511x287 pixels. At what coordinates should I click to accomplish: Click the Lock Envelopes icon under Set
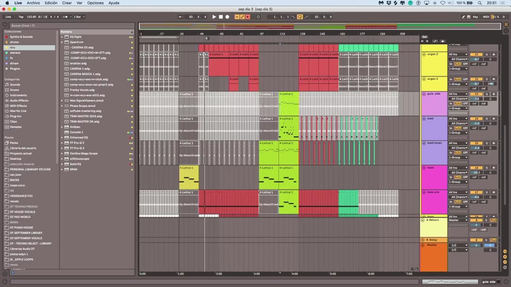point(442,41)
